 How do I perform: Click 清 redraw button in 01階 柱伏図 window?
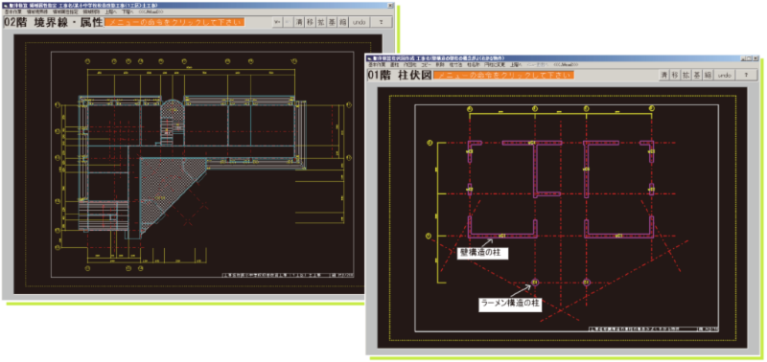click(x=663, y=76)
